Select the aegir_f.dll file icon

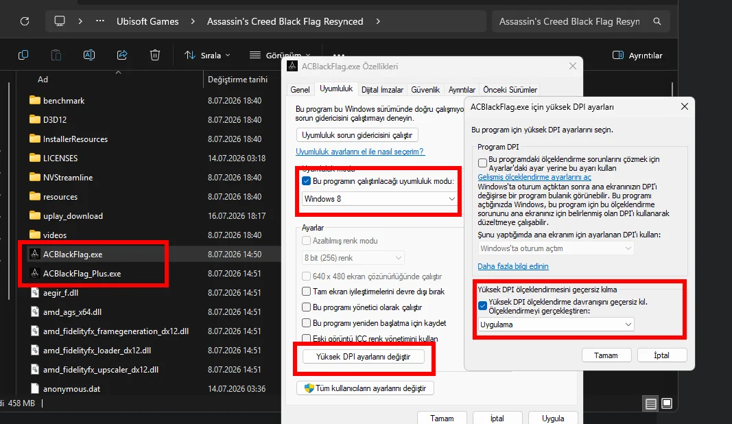[34, 292]
